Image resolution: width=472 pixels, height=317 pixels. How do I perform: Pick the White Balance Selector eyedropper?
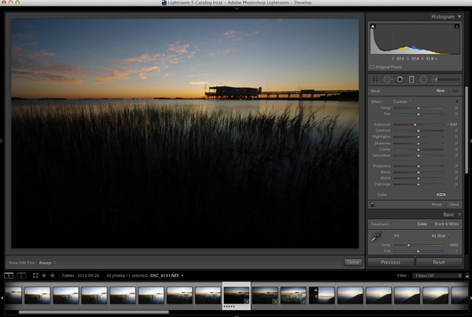click(376, 236)
